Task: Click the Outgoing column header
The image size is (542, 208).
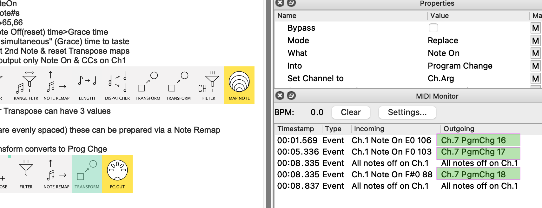Action: [459, 129]
